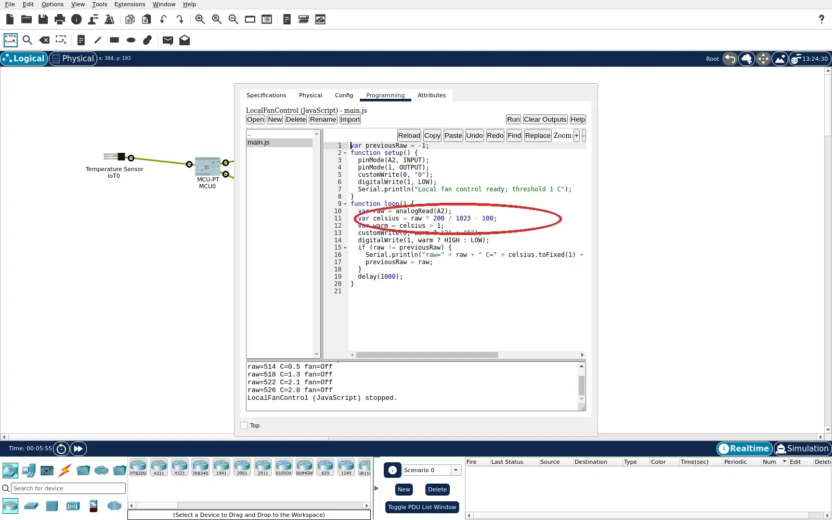
Task: Collapse the setup function fold arrow
Action: coord(345,153)
